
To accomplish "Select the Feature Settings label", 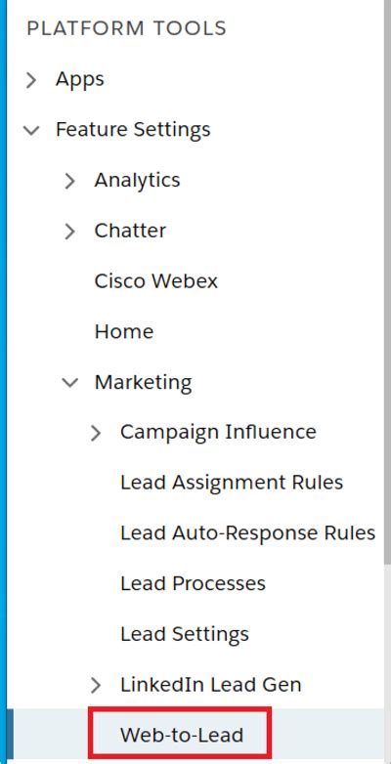I will [x=133, y=130].
